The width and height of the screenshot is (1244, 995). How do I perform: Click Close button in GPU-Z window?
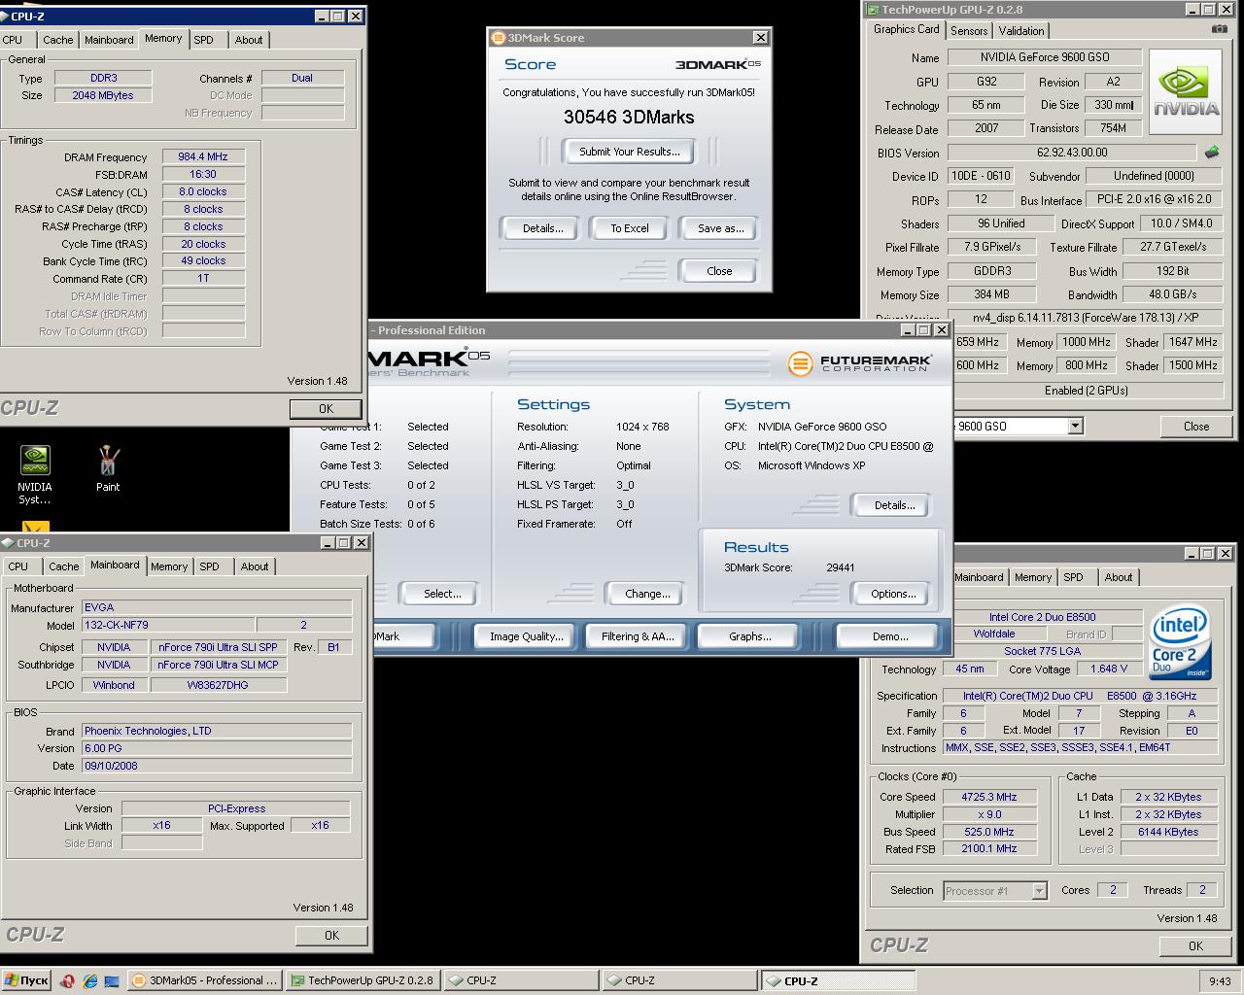(1196, 426)
